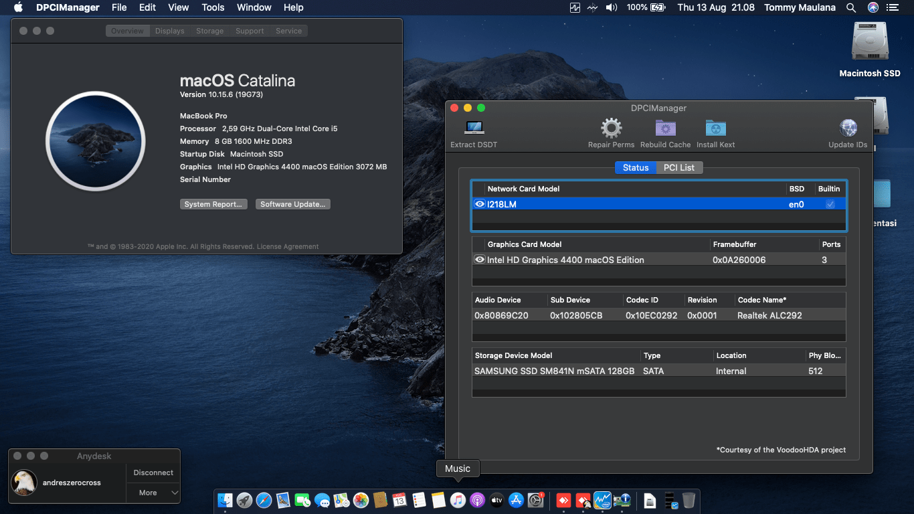Viewport: 914px width, 514px height.
Task: Open Spotlight search in the menu bar
Action: (851, 7)
